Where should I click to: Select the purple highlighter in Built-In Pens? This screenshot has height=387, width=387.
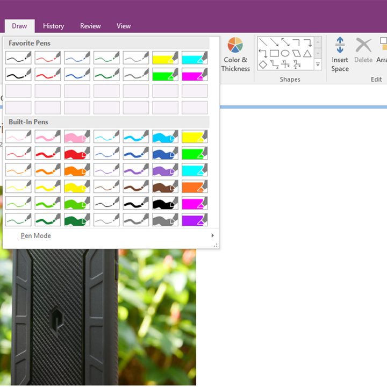195,220
